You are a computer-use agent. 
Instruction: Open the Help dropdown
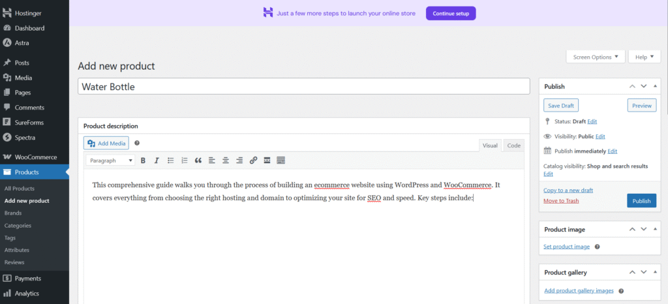[x=644, y=57]
